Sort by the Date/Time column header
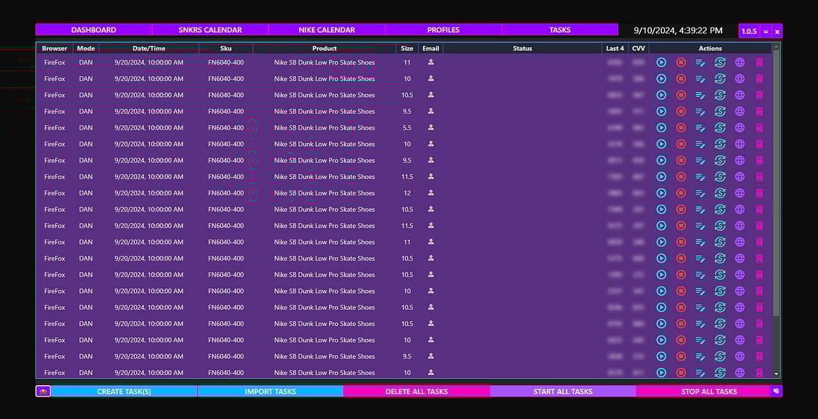Viewport: 818px width, 419px height. click(149, 48)
